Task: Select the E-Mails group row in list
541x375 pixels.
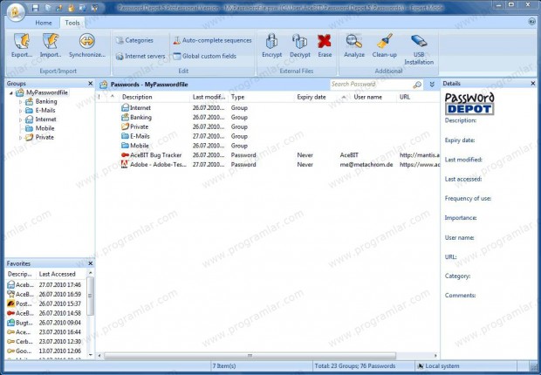Action: tap(268, 136)
